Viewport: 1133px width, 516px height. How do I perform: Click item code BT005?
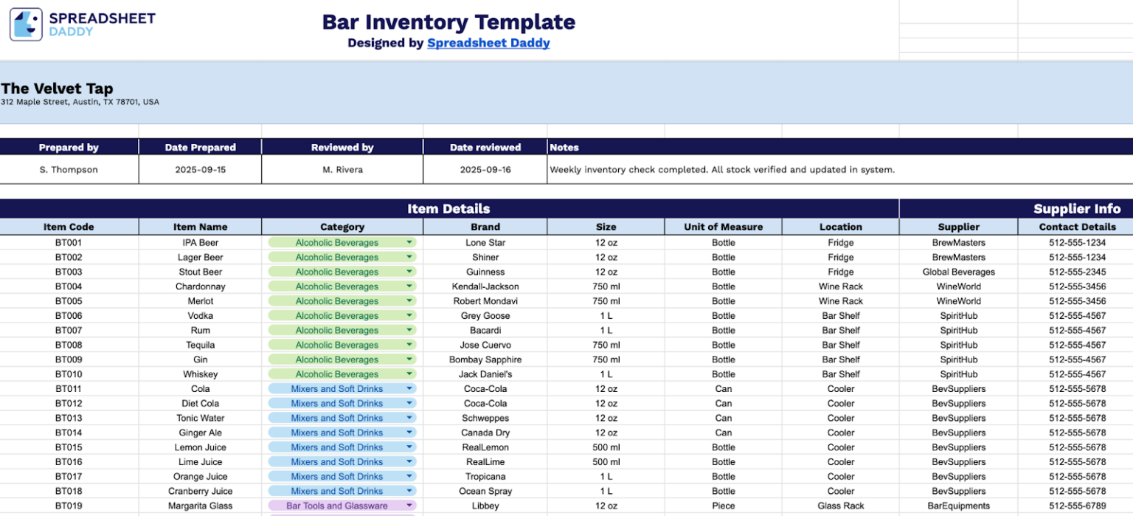pos(69,300)
